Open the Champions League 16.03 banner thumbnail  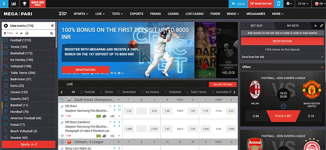pyautogui.click(x=227, y=50)
